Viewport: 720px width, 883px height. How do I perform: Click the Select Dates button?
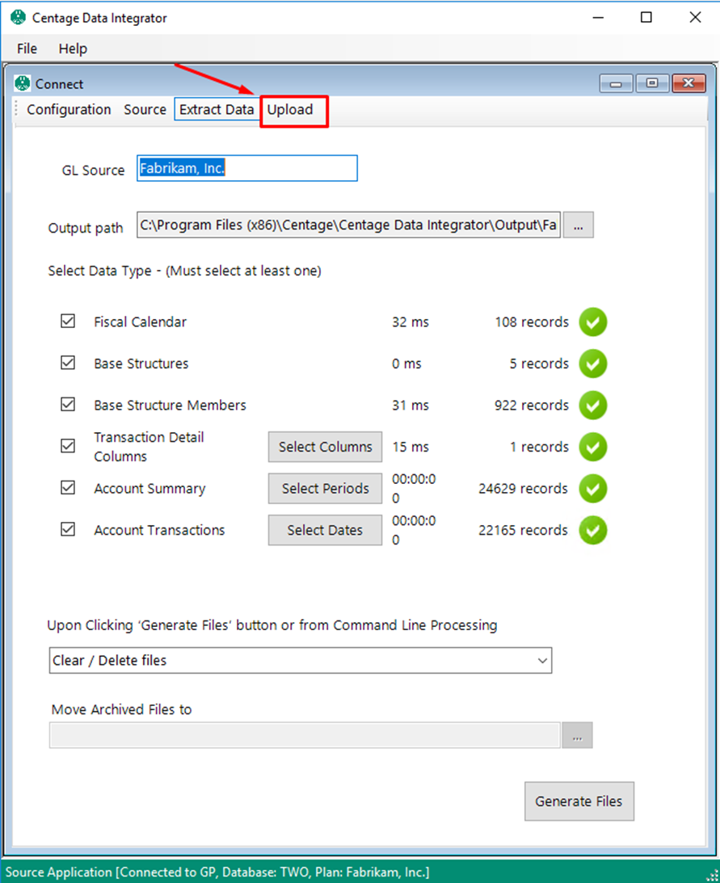pos(325,531)
